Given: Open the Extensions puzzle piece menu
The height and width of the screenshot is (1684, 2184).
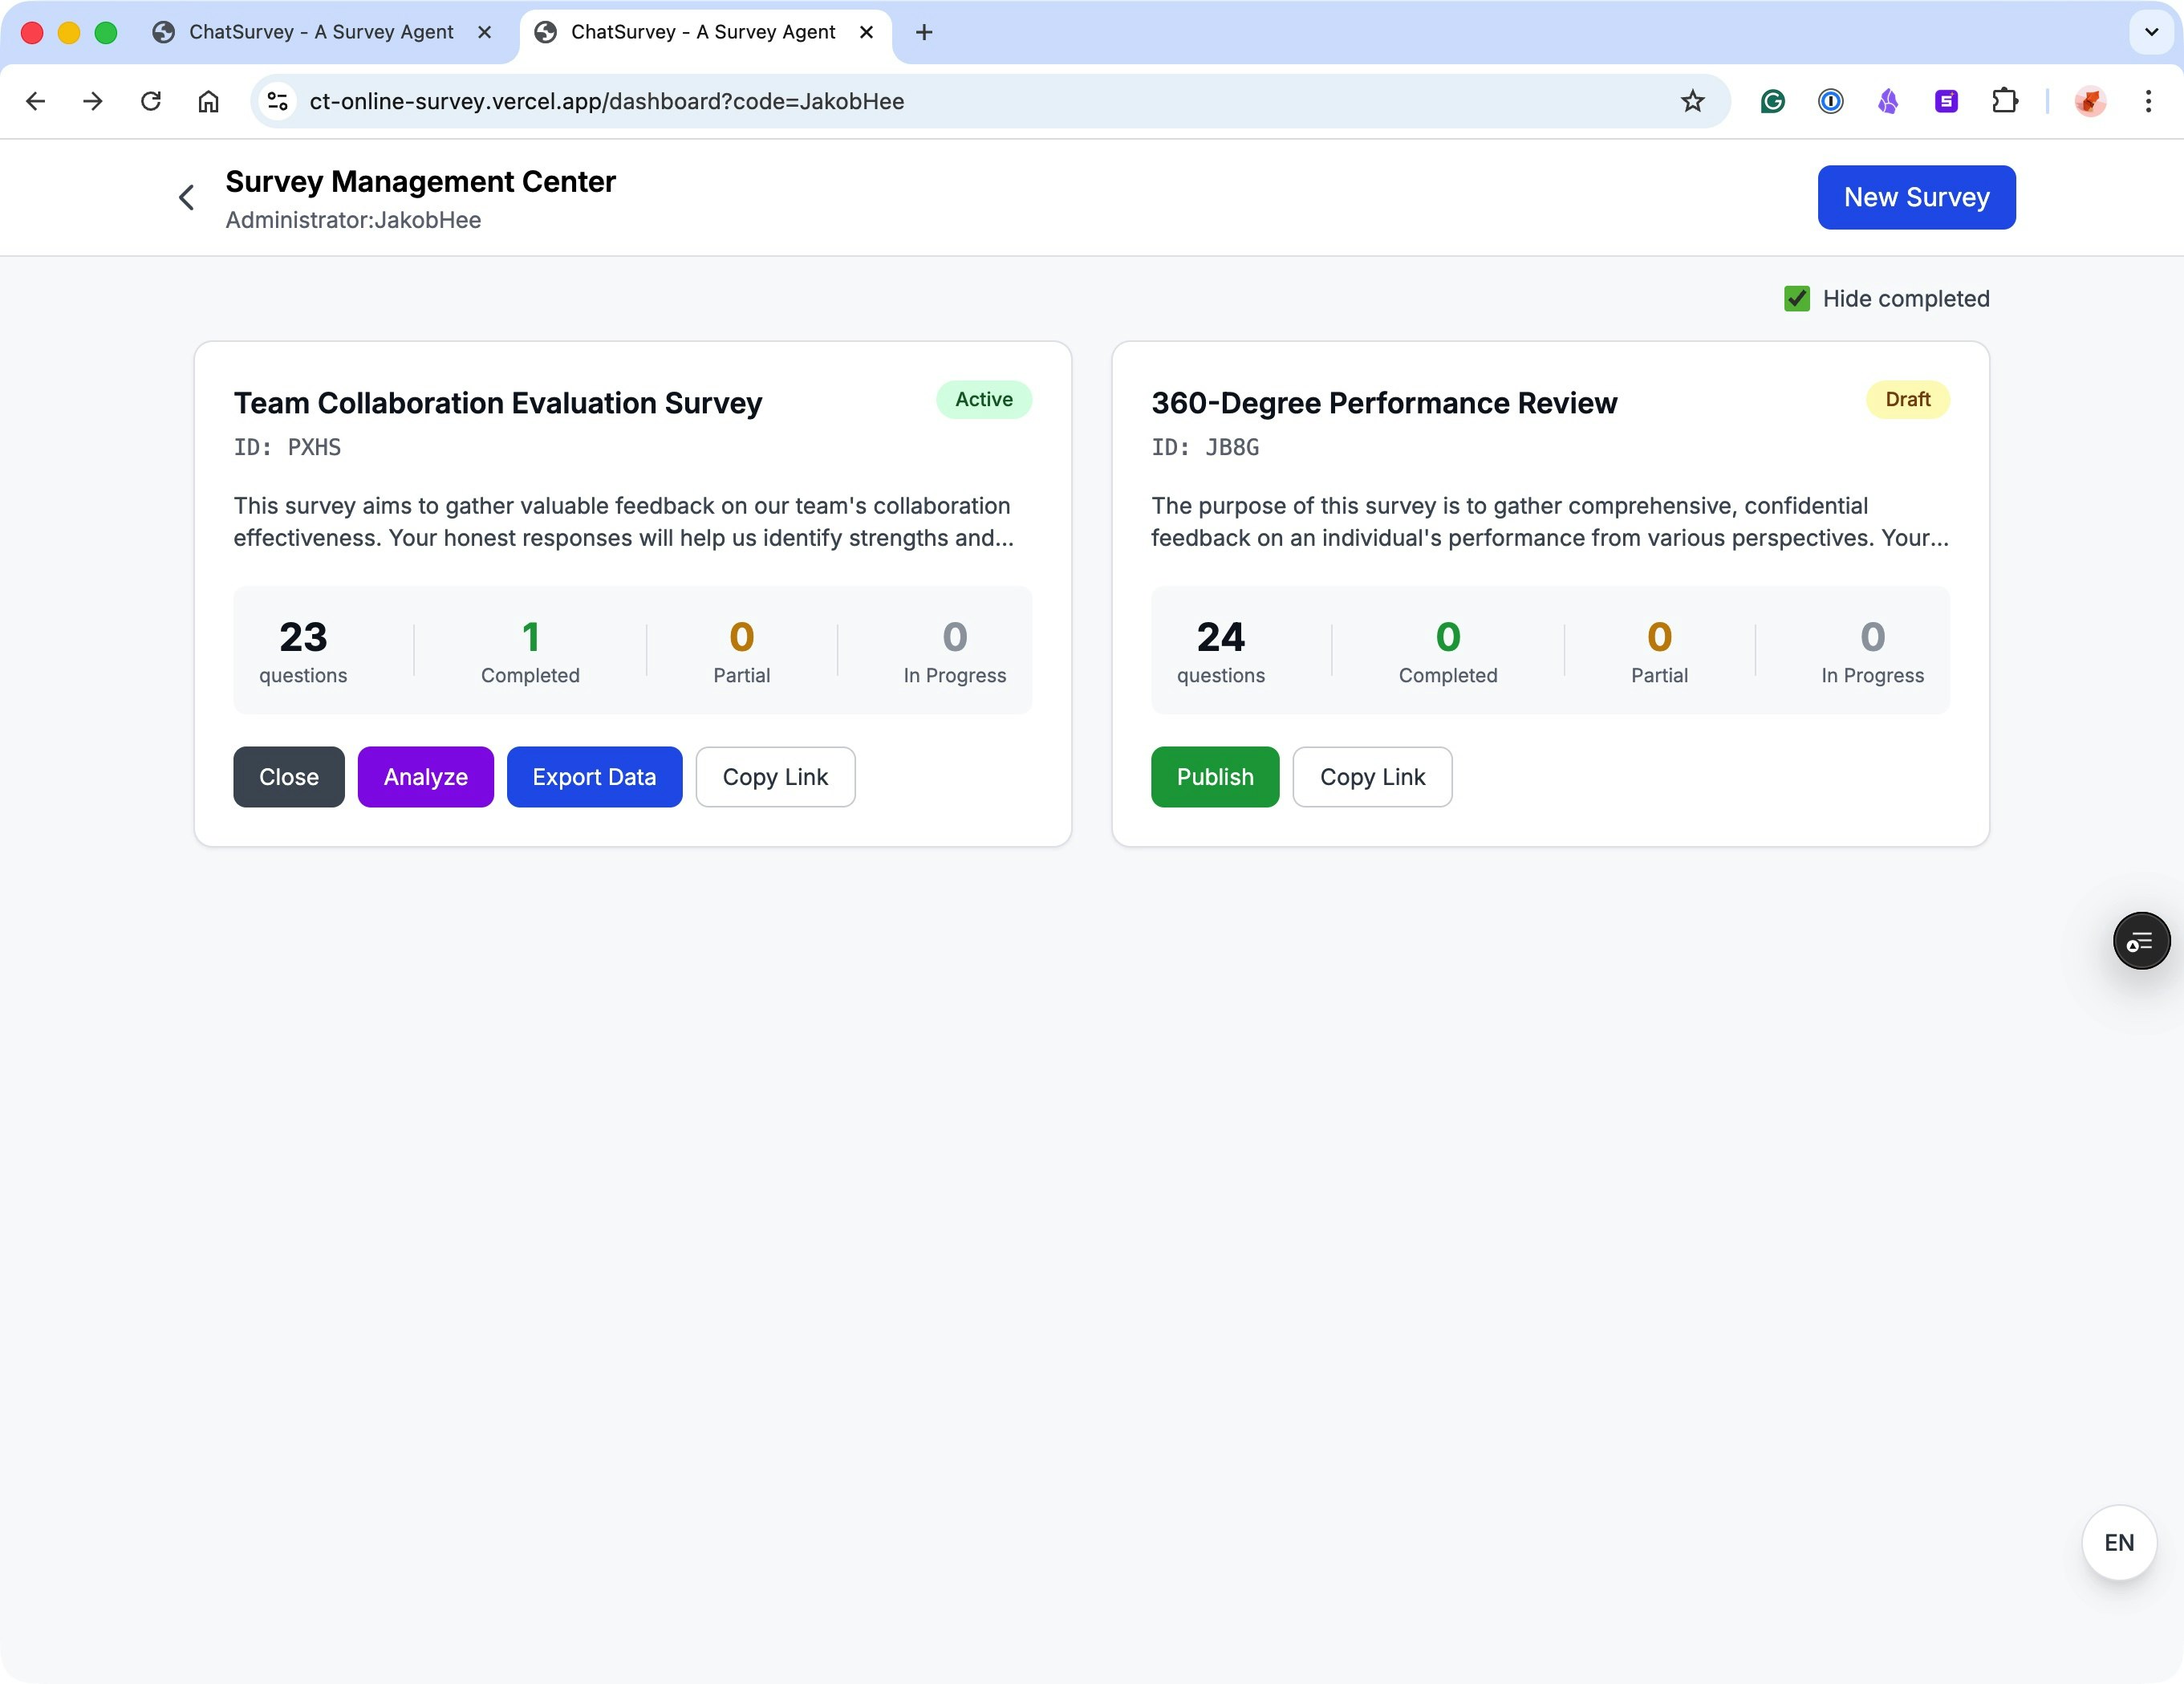Looking at the screenshot, I should pyautogui.click(x=2004, y=101).
